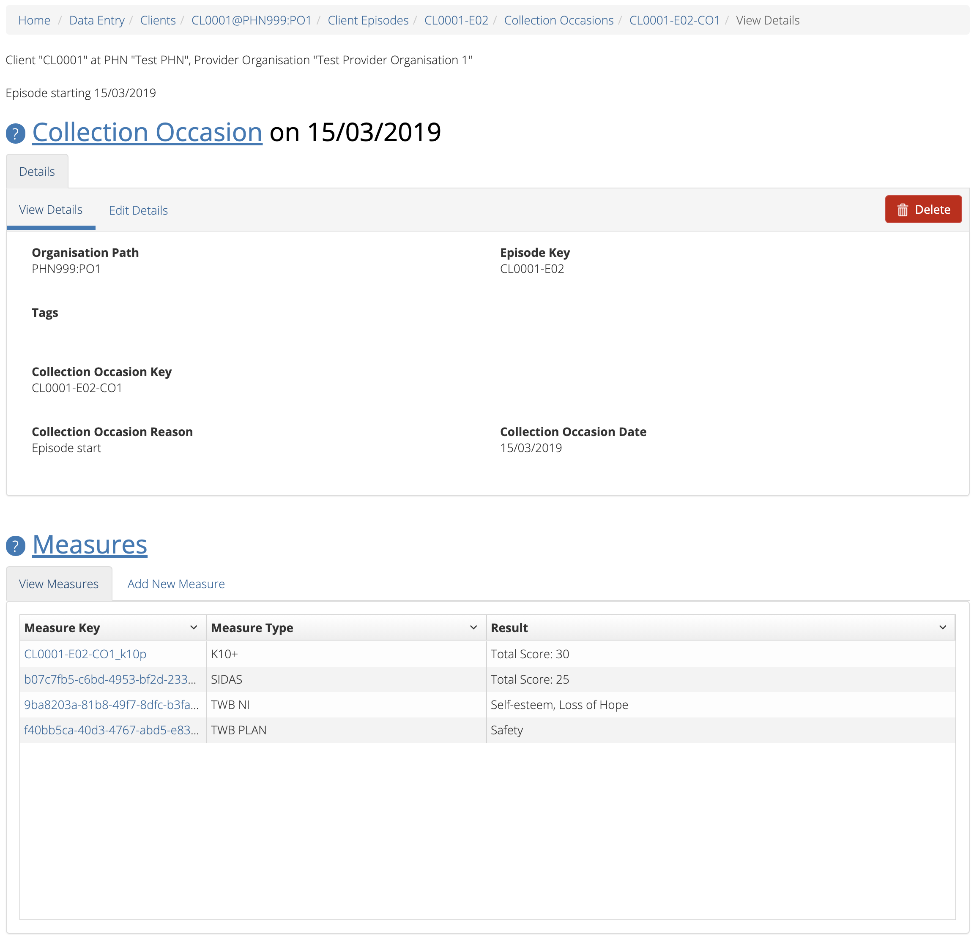974x938 pixels.
Task: Click the help icon beside Measures heading
Action: point(15,546)
